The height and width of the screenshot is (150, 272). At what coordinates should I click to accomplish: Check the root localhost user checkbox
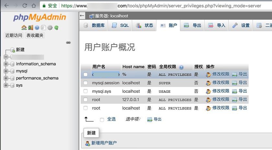85,108
